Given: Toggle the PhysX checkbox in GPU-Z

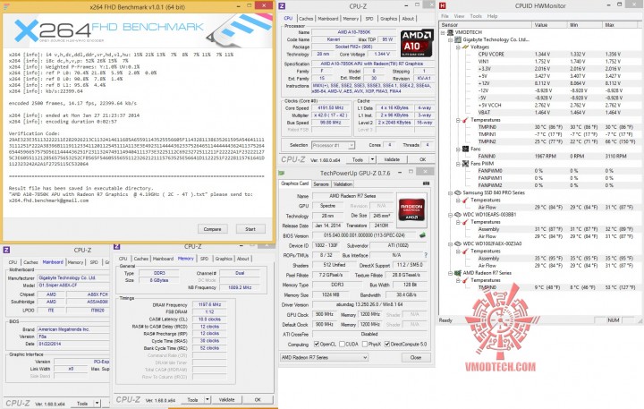Looking at the screenshot, I should [364, 344].
